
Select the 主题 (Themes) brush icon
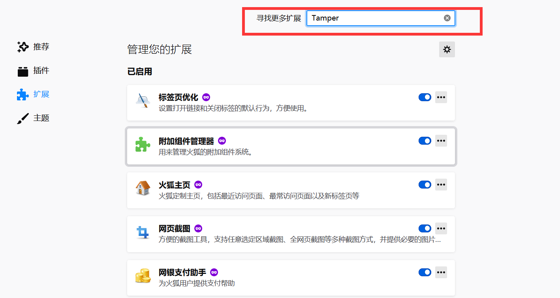pyautogui.click(x=23, y=118)
